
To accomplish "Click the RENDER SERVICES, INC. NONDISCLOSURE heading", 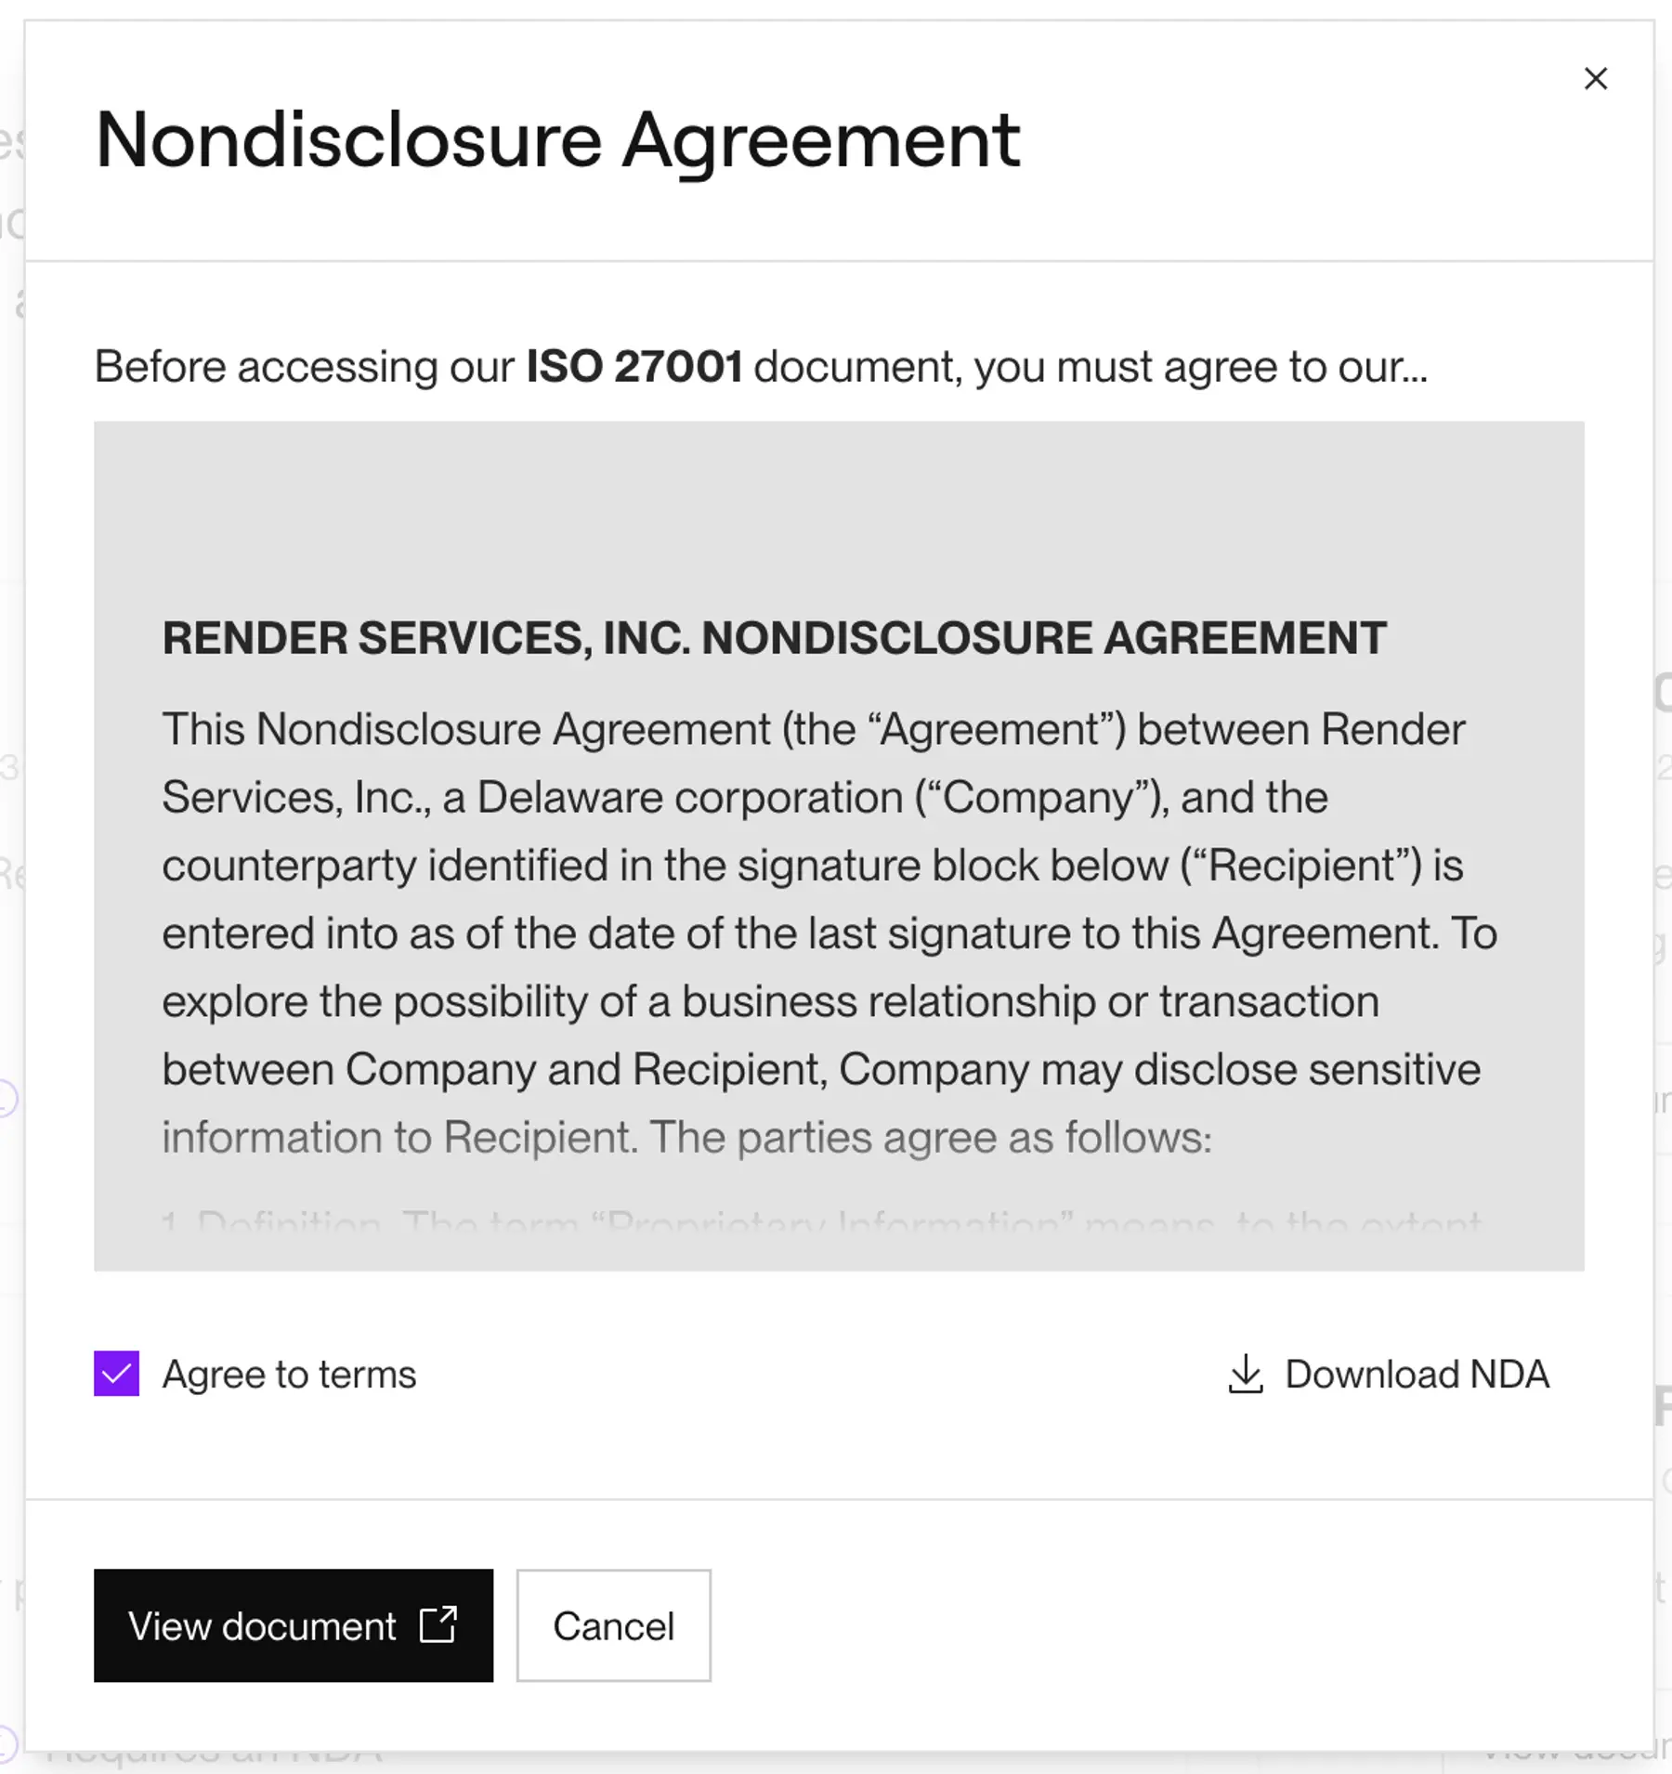I will (x=773, y=638).
